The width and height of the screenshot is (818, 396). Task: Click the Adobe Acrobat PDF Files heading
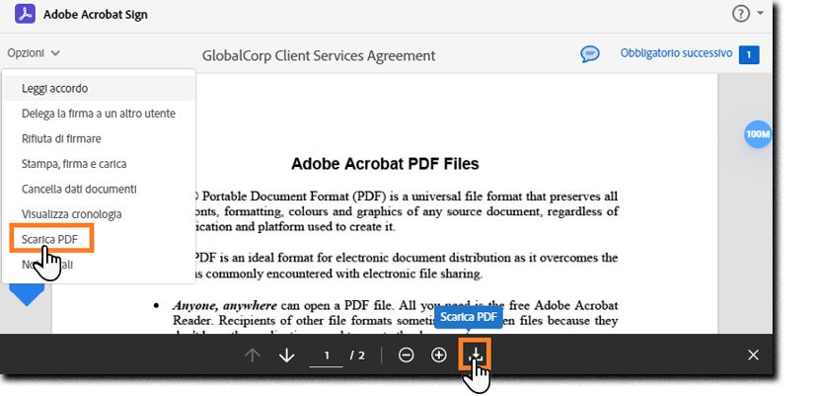pos(385,164)
